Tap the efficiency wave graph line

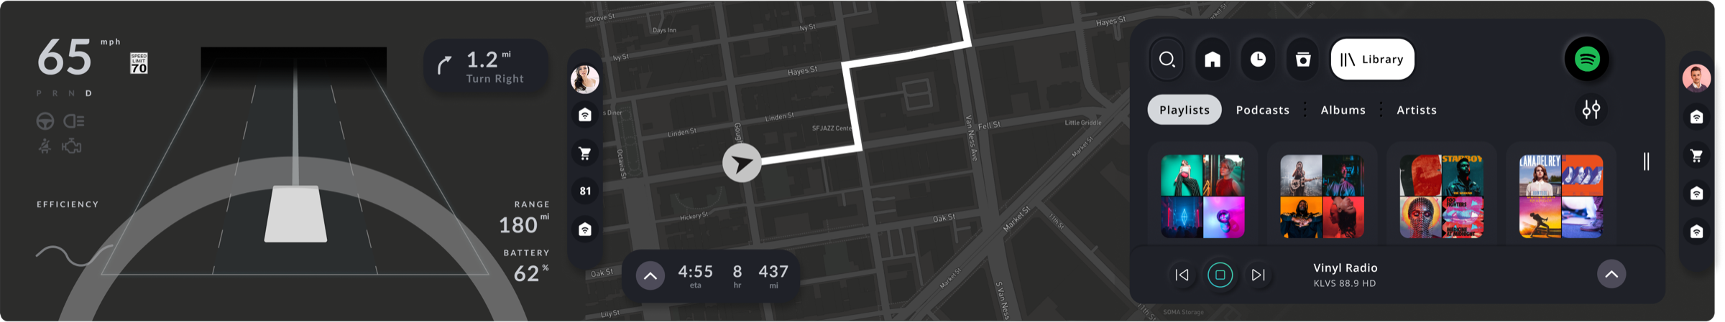(74, 255)
